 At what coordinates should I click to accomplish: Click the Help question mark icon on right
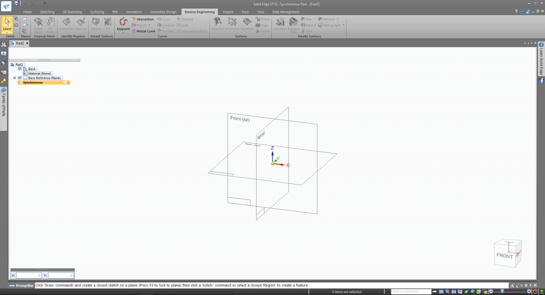[541, 45]
